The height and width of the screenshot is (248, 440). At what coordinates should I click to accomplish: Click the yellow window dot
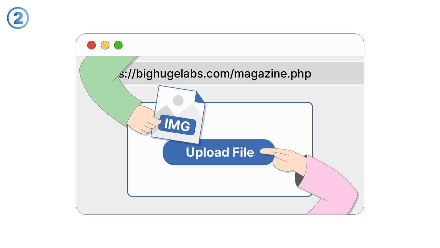pyautogui.click(x=105, y=45)
